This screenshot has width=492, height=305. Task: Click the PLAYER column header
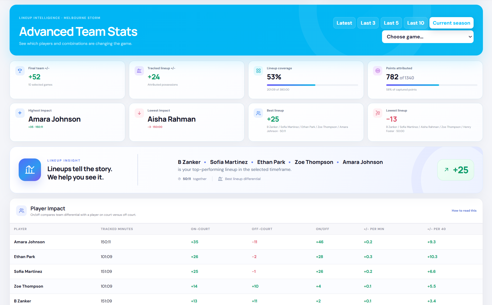coord(20,229)
